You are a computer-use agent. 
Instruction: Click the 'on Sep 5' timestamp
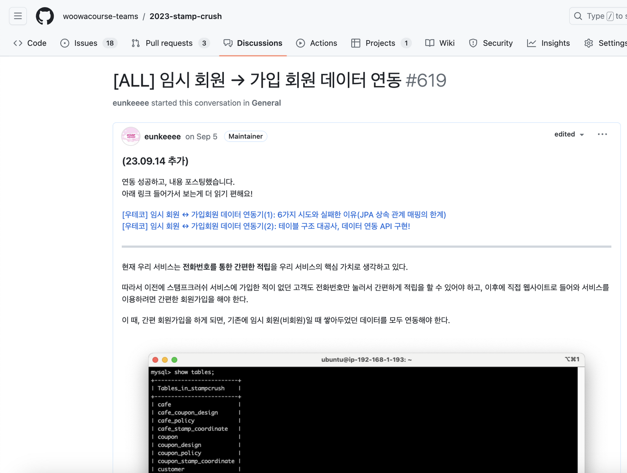pos(201,136)
